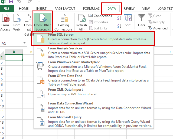
Task: Toggle the Filter funnel
Action: [x=142, y=21]
